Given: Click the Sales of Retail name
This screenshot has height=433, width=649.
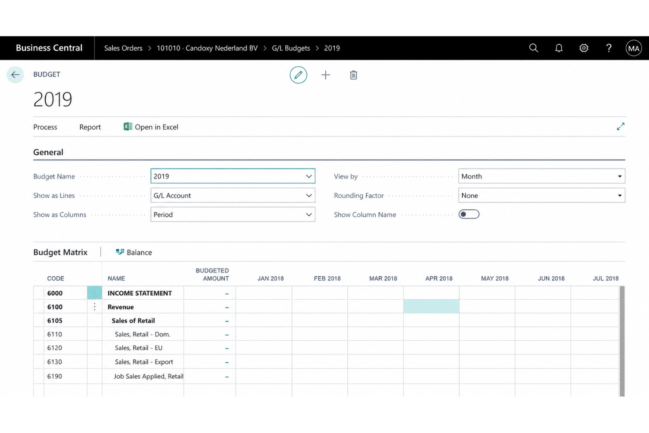Looking at the screenshot, I should (x=133, y=321).
